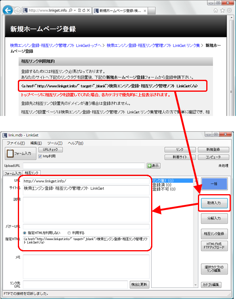Click the サイト名 text field
The image size is (236, 299).
86,190
